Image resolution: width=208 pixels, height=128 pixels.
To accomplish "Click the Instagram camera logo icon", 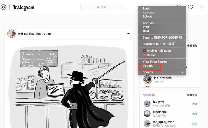I will click(4, 7).
